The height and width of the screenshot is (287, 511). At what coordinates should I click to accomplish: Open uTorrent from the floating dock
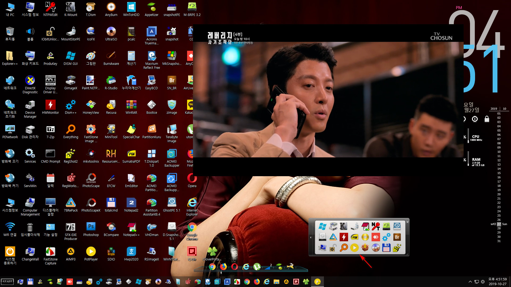(x=257, y=267)
